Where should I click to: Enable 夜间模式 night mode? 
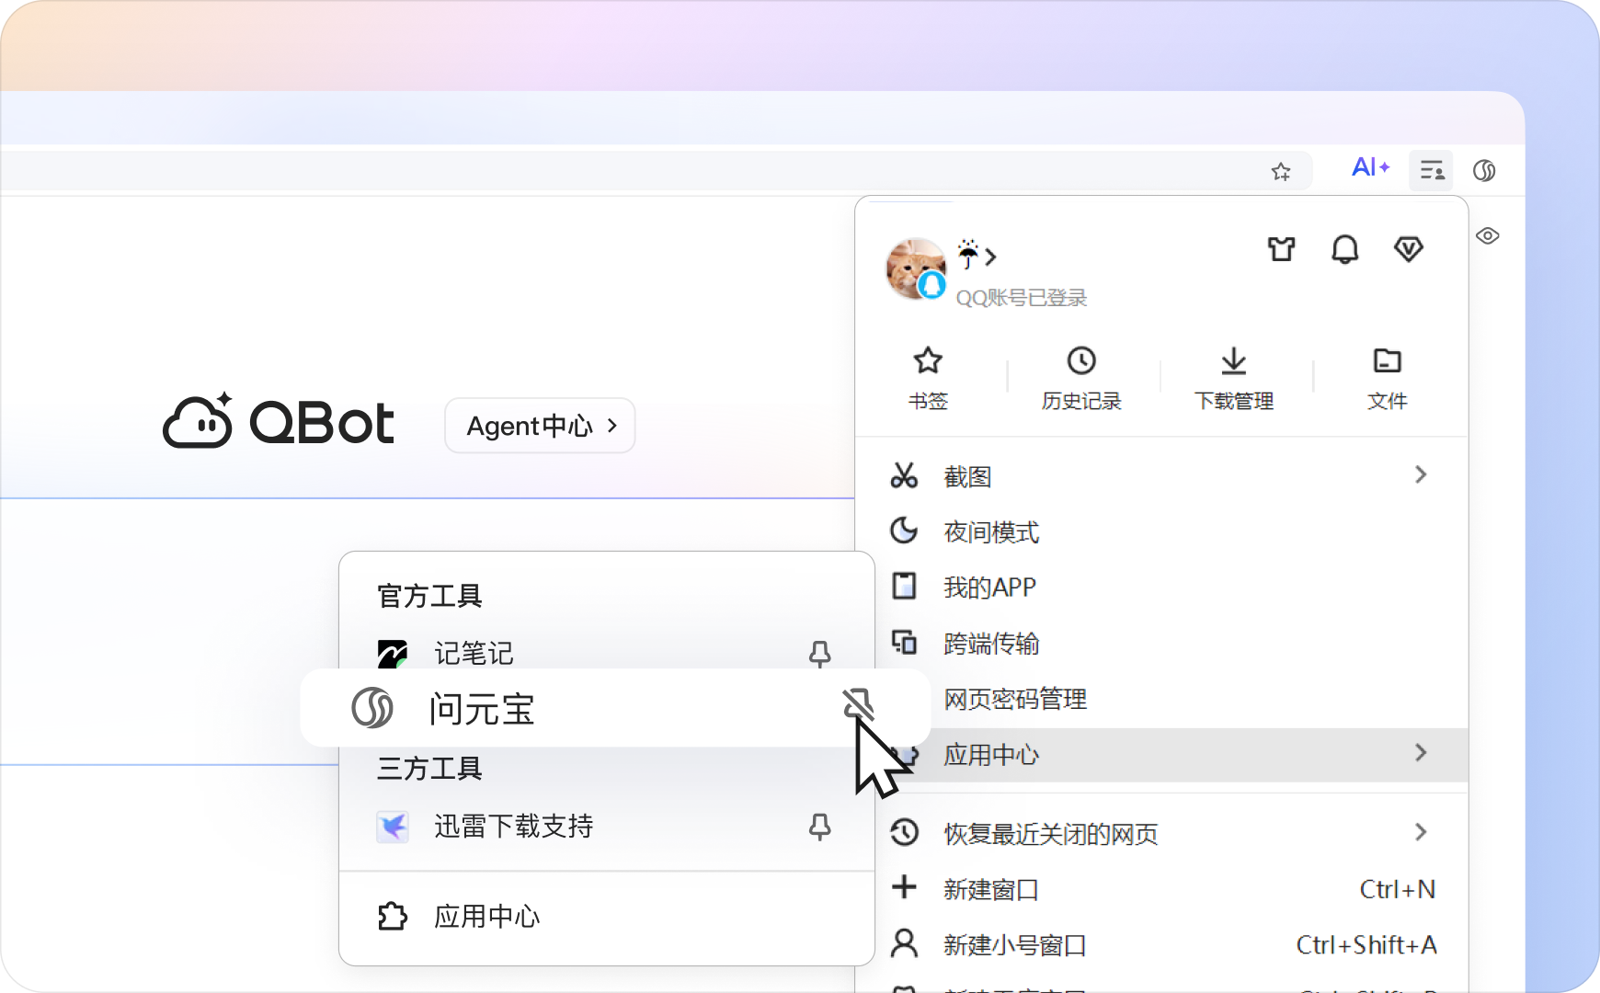(x=989, y=532)
